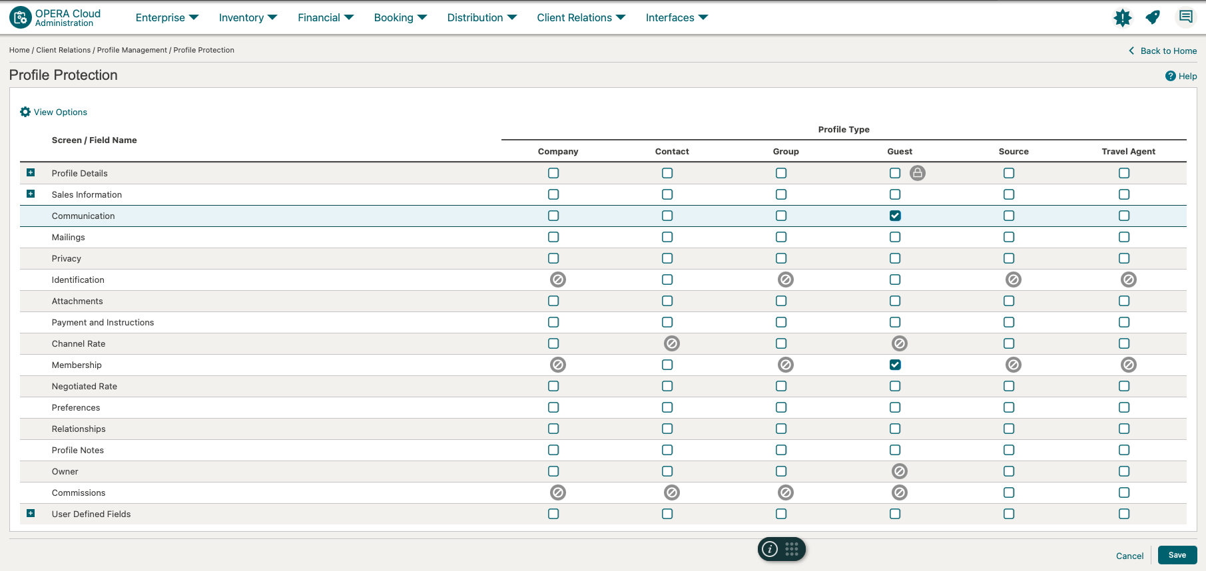Open the Inventory dropdown menu
1206x571 pixels.
pyautogui.click(x=248, y=17)
